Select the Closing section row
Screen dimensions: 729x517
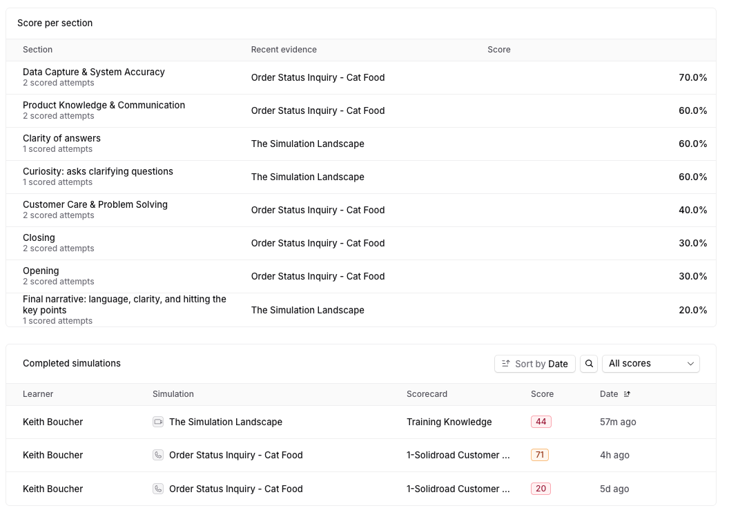361,243
